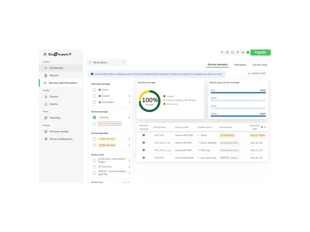Open the APC_UPS_1_D... device link
Screen dimensions: 310x232
coord(163,143)
